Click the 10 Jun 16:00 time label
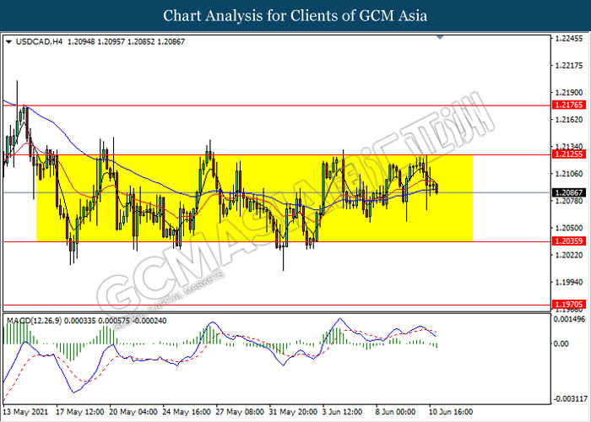The image size is (591, 422). coord(451,412)
